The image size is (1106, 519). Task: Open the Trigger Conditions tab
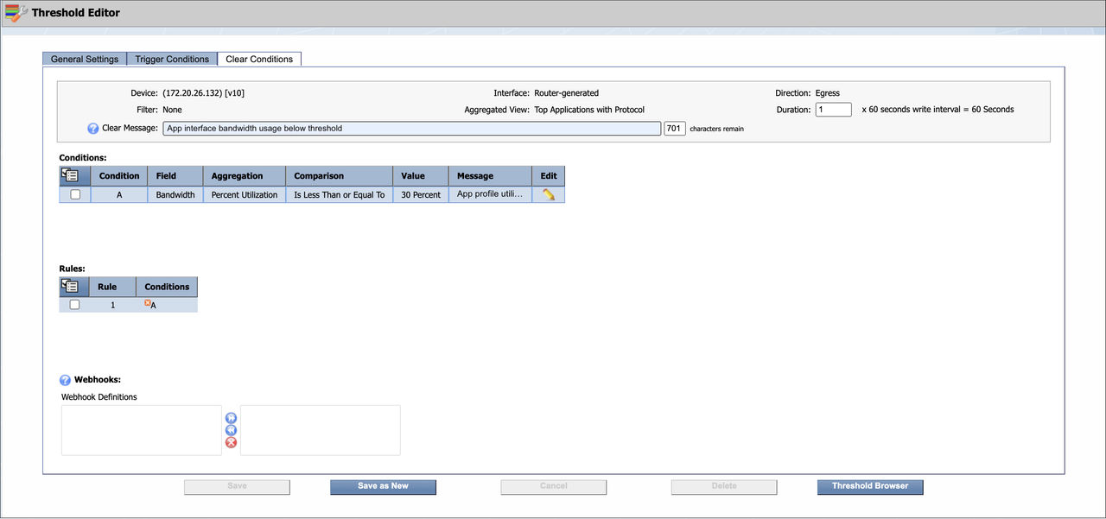click(172, 60)
